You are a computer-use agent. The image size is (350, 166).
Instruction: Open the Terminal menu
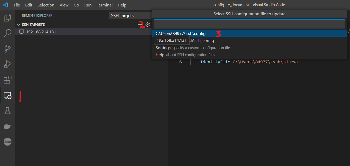(x=105, y=5)
